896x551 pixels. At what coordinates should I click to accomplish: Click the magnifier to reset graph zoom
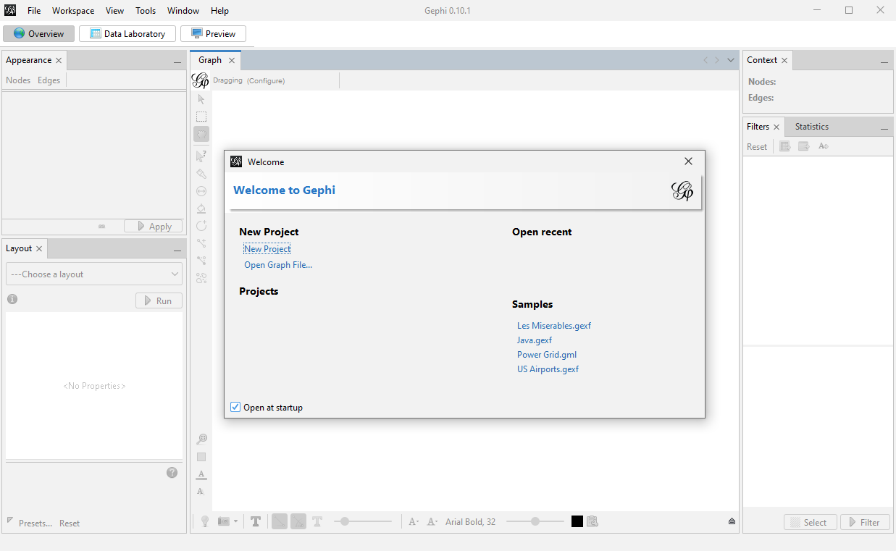201,438
